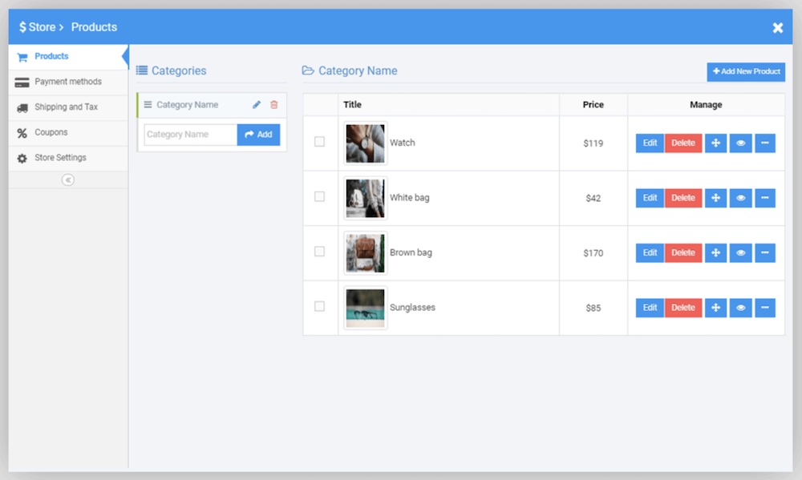Click the Categories panel heading
The image size is (802, 480).
tap(172, 71)
